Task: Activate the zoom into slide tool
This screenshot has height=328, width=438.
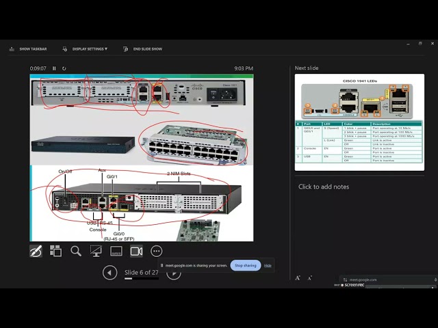Action: 76,251
